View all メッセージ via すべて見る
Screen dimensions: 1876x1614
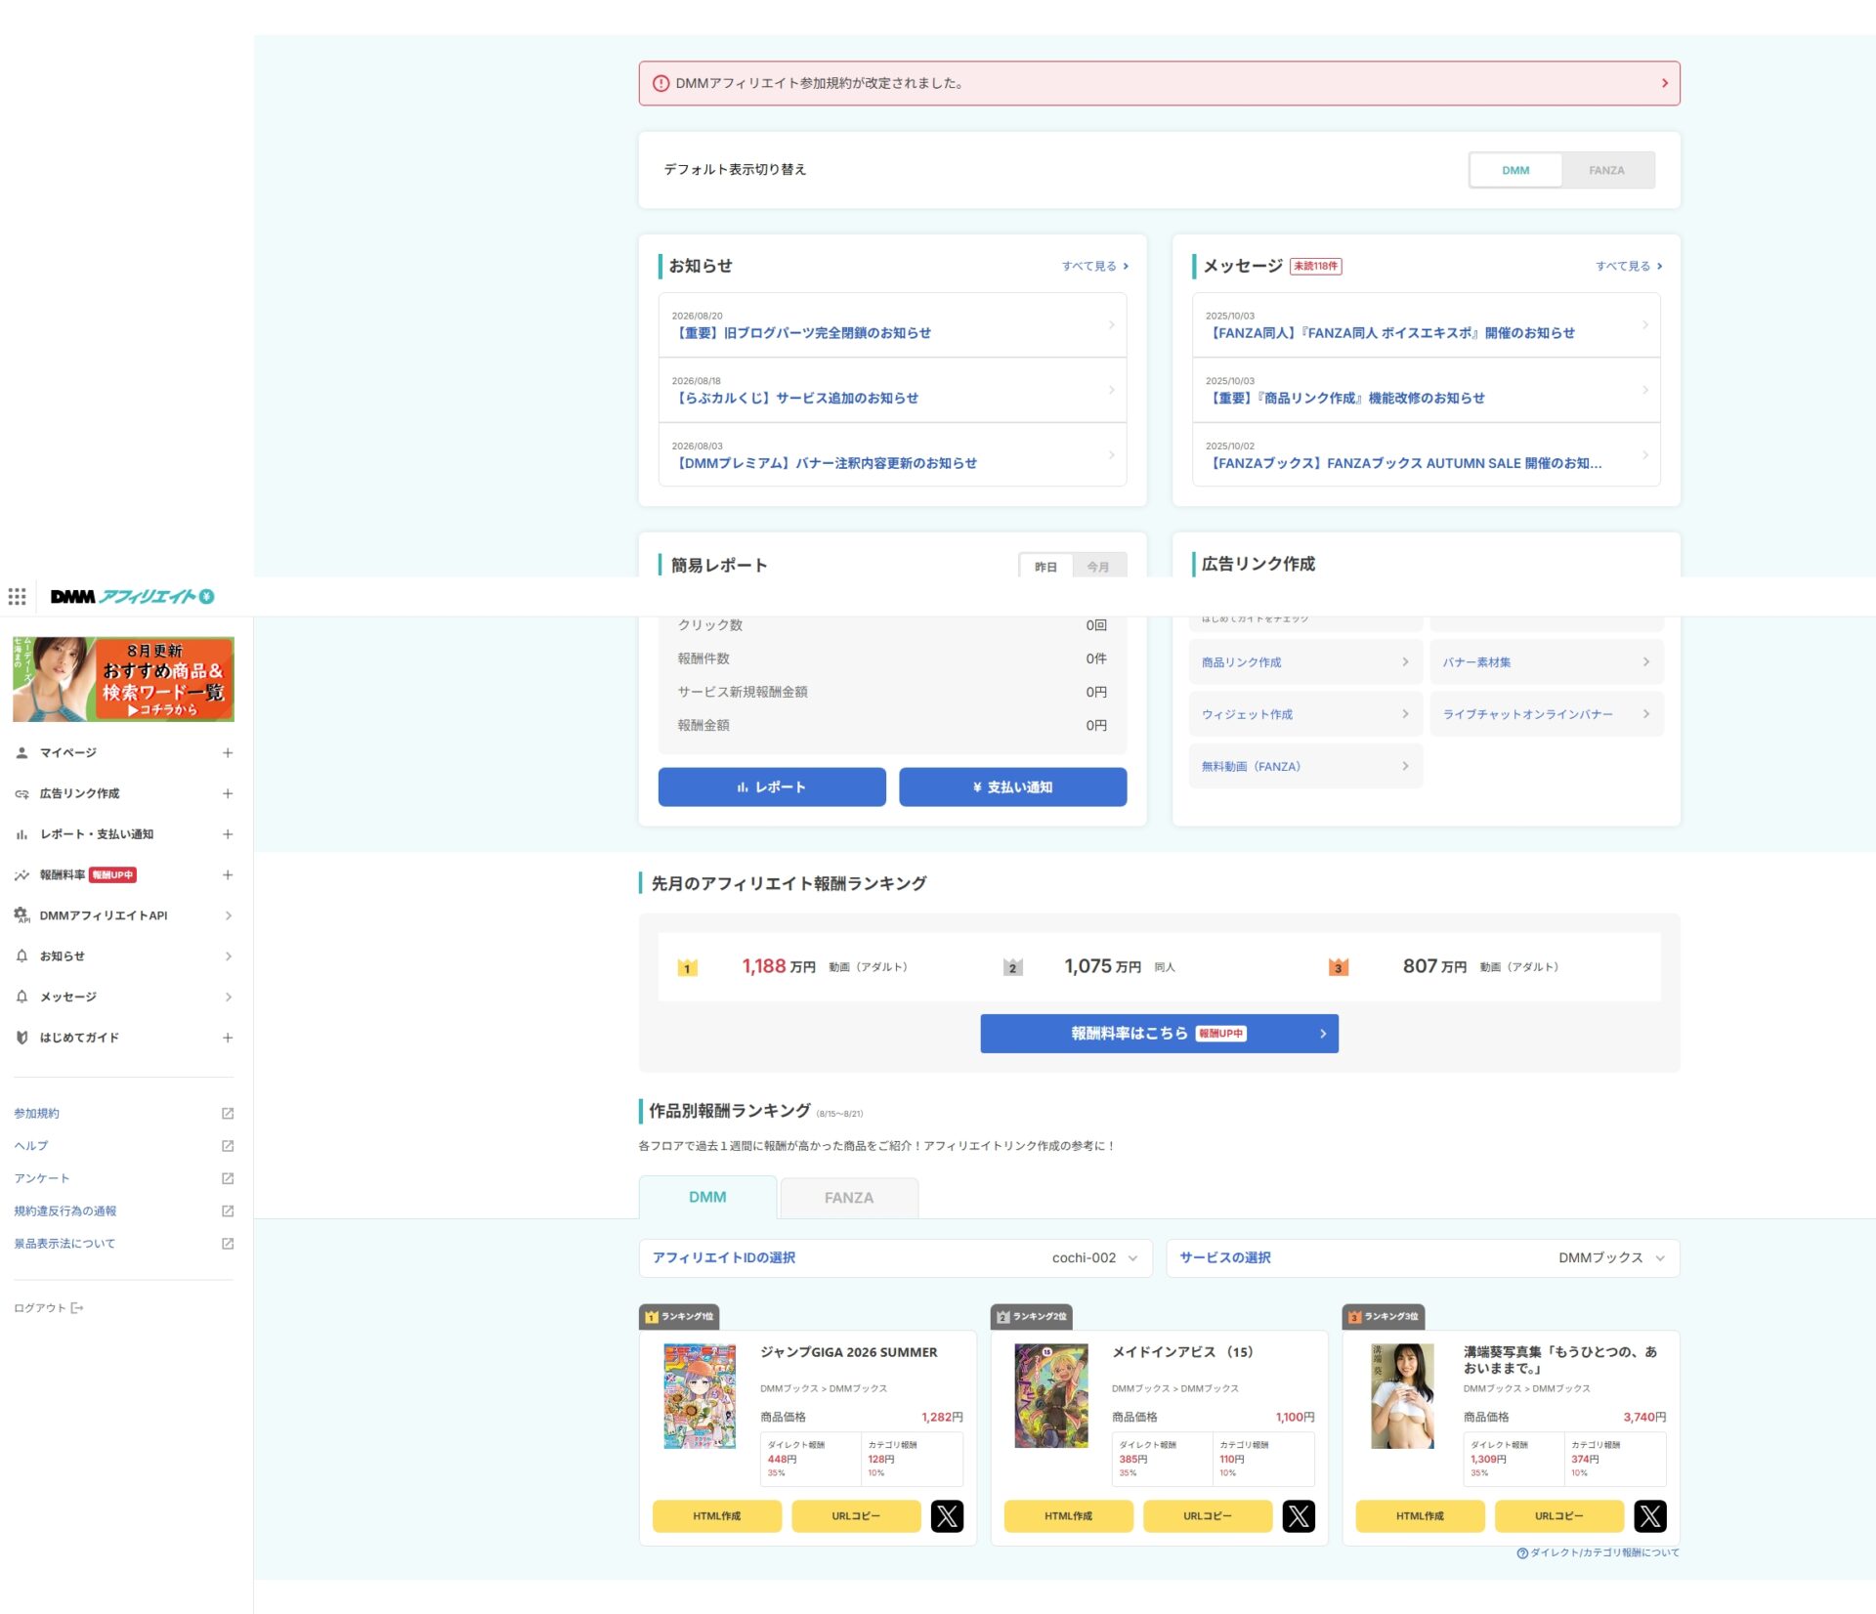(1630, 267)
